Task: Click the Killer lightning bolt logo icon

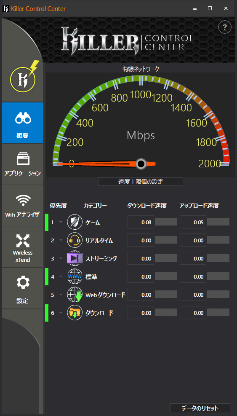Action: click(24, 78)
